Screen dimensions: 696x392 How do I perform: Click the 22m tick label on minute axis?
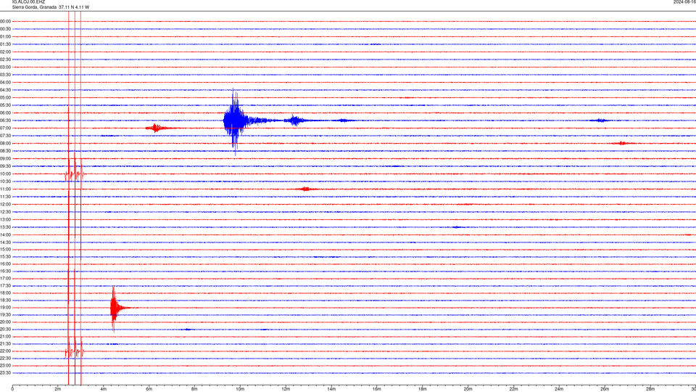[x=513, y=389]
